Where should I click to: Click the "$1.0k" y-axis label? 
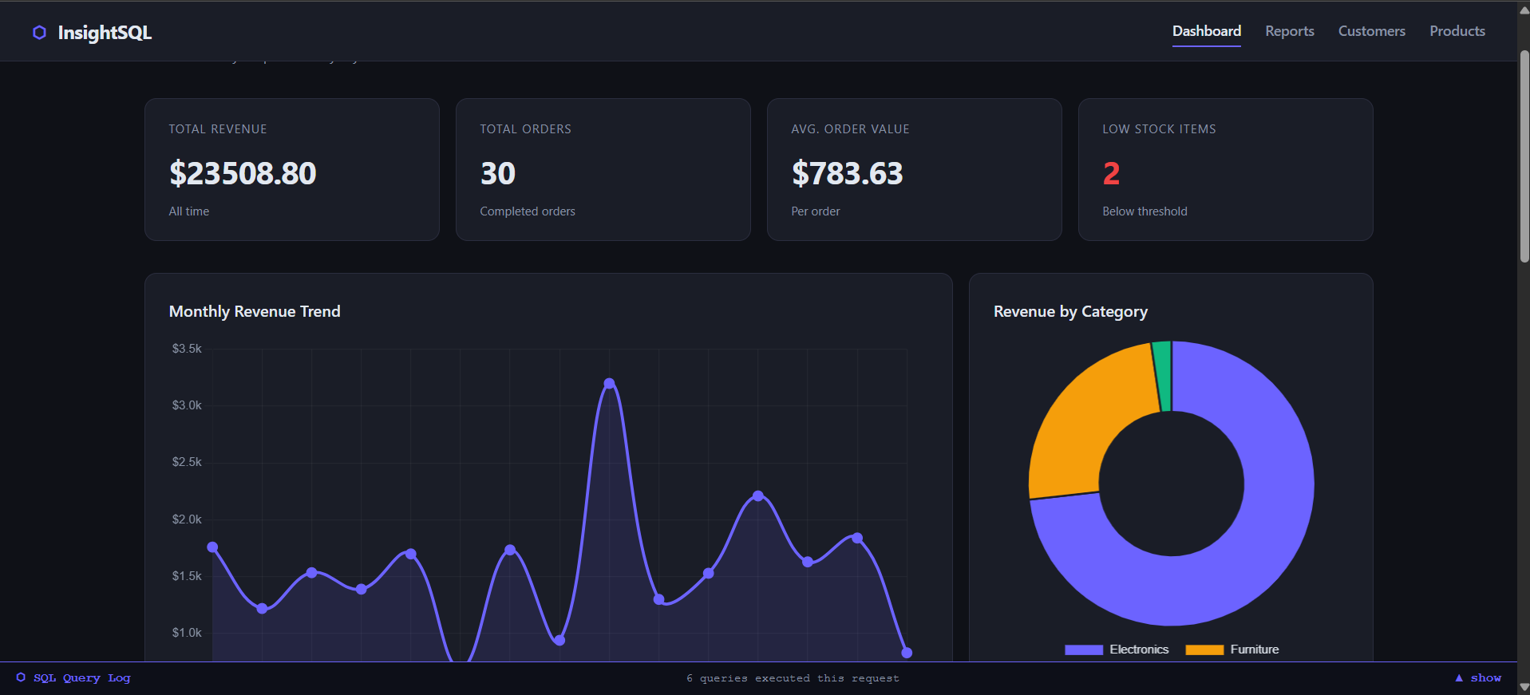[187, 633]
